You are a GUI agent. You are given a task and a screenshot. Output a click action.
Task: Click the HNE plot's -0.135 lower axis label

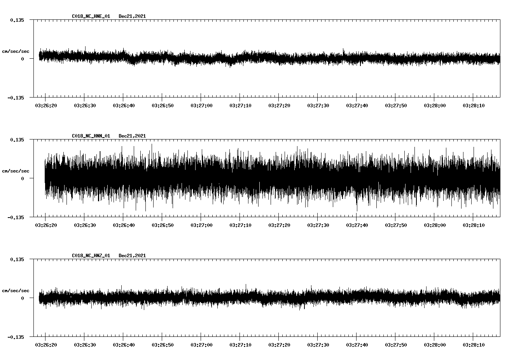point(16,98)
